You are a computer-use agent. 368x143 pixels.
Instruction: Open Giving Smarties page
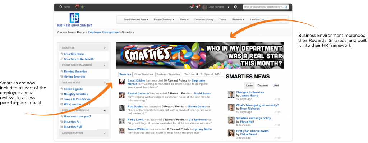(x=75, y=77)
